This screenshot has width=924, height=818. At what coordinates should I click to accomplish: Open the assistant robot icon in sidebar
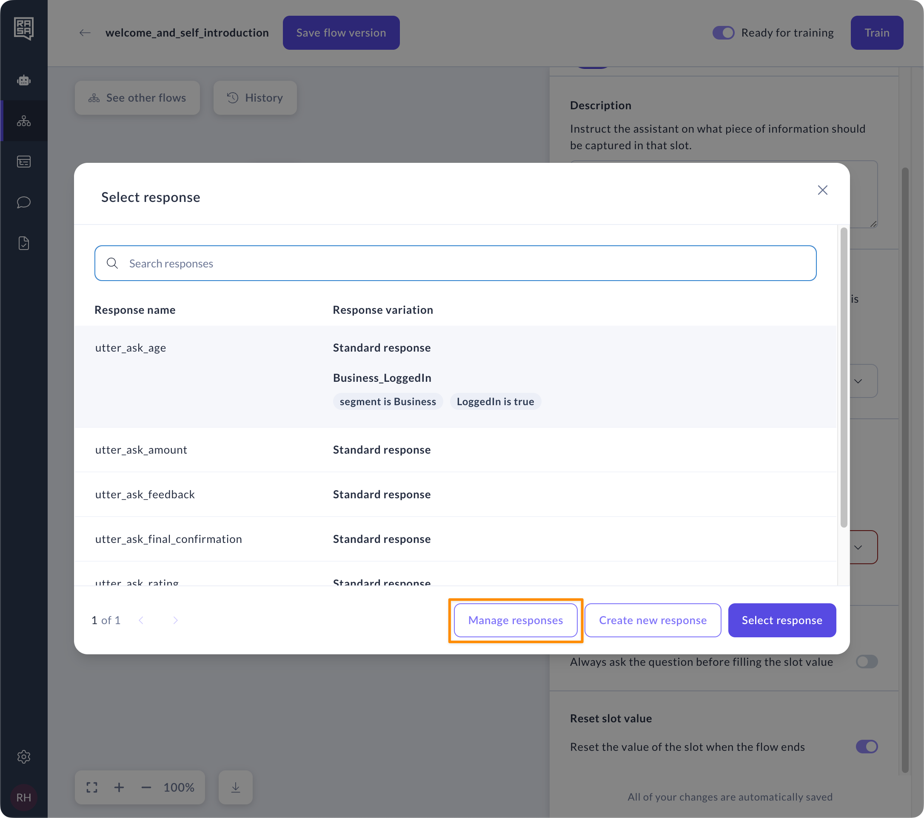point(23,81)
